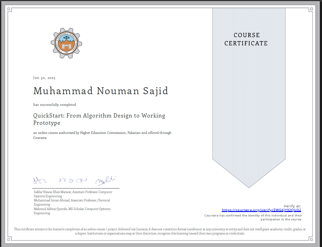
Task: Click the first signature on the left
Action: click(40, 180)
